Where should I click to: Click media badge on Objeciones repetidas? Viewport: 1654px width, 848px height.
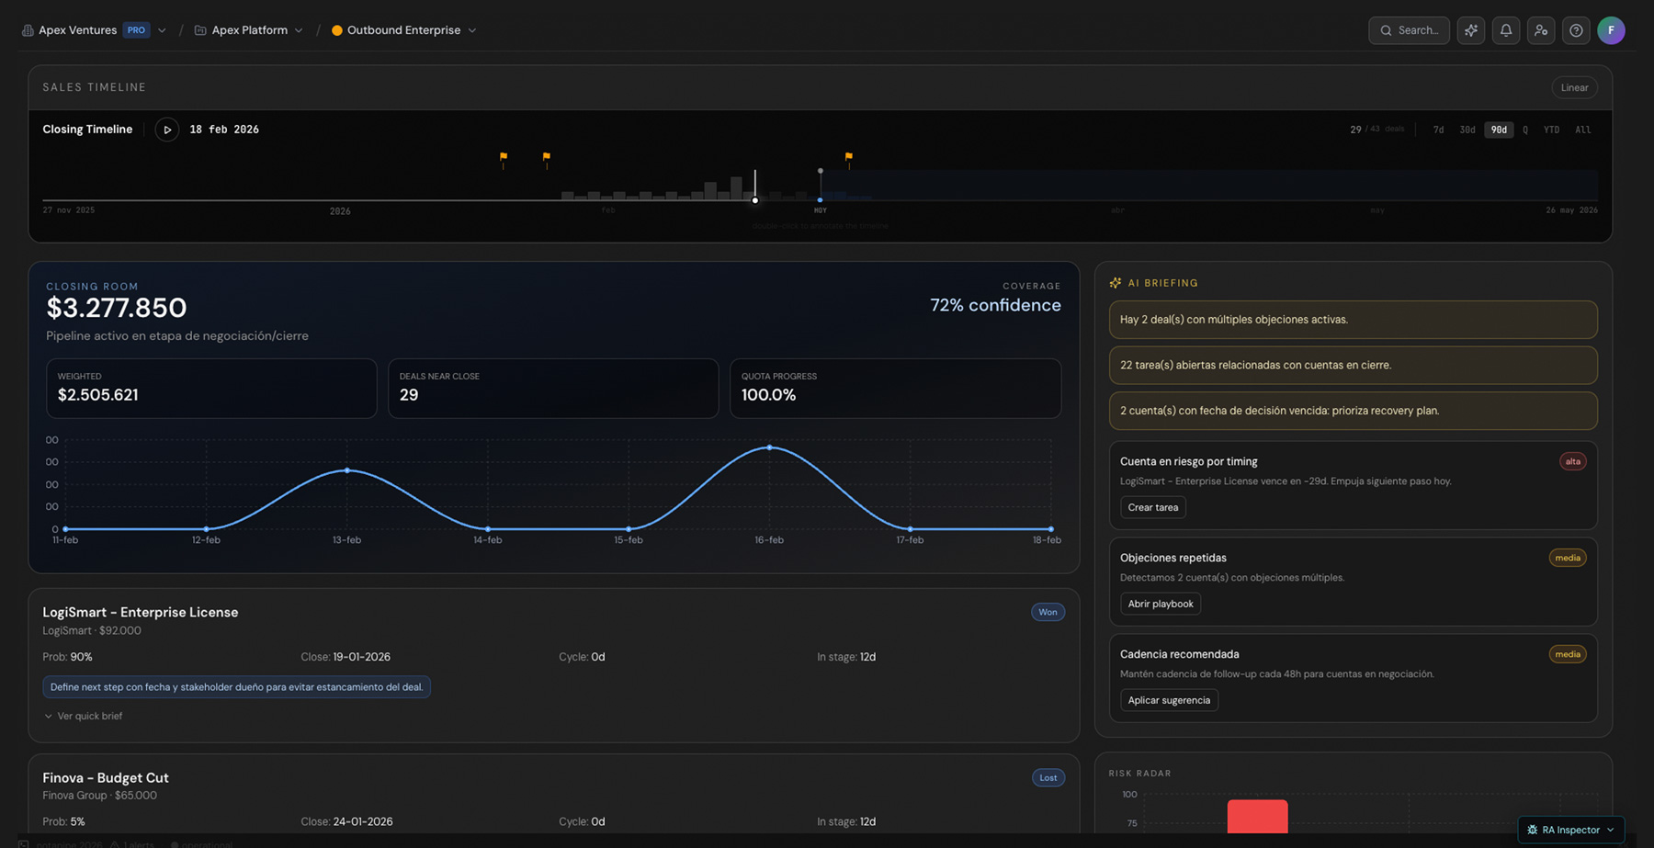click(x=1567, y=558)
